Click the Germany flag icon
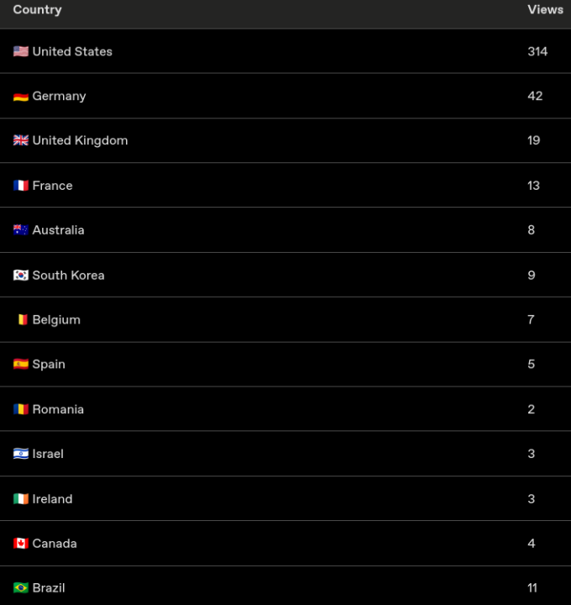Image resolution: width=571 pixels, height=605 pixels. 21,97
